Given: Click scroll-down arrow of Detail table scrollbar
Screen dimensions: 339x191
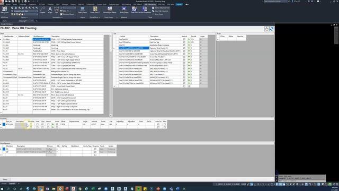Looking at the screenshot, I should 111,116.
